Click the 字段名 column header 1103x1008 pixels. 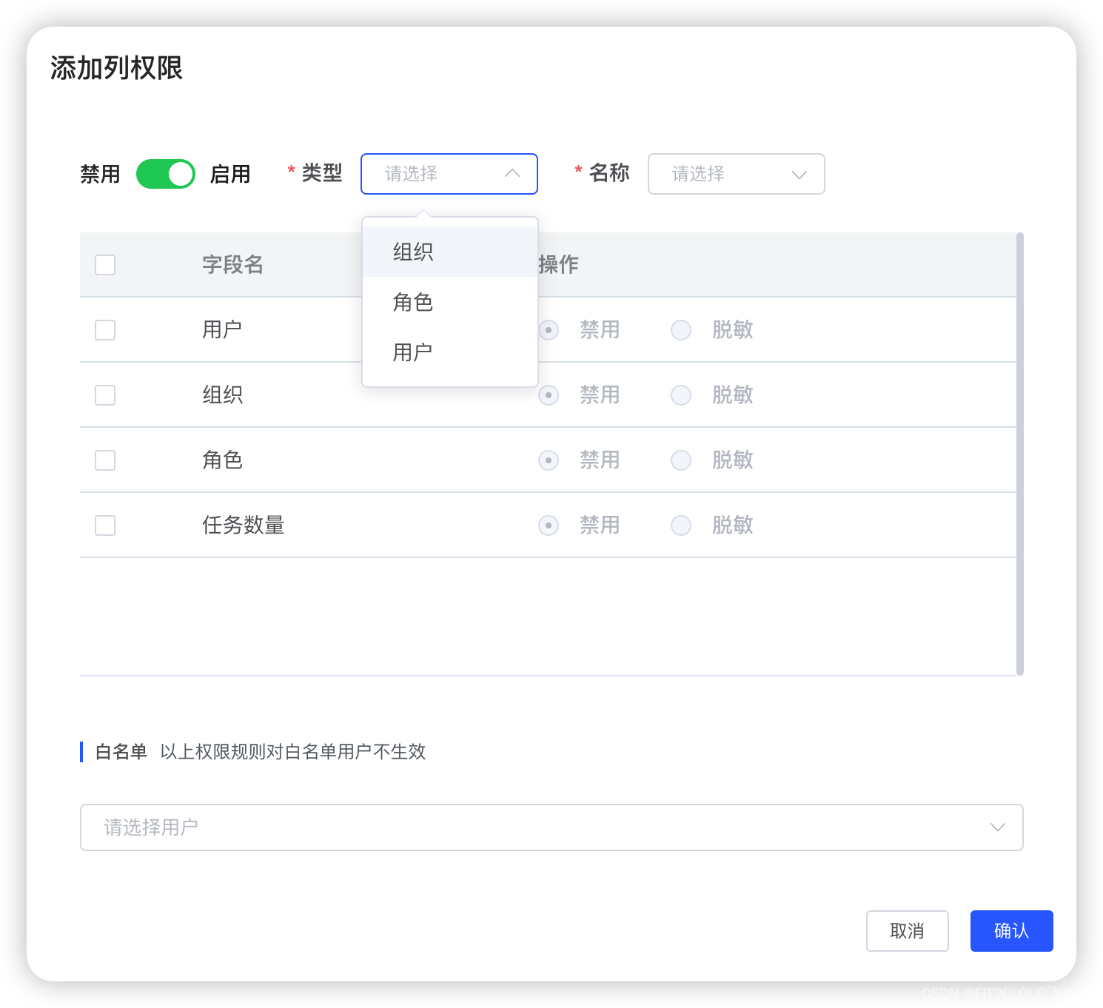pos(232,264)
